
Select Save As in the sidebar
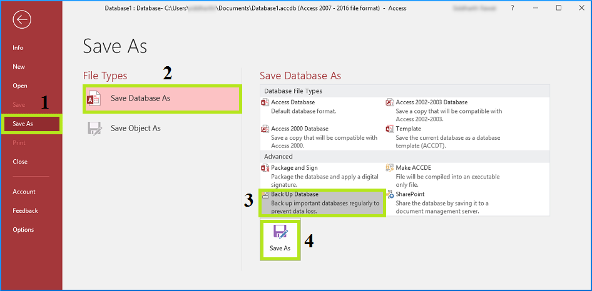pyautogui.click(x=32, y=124)
